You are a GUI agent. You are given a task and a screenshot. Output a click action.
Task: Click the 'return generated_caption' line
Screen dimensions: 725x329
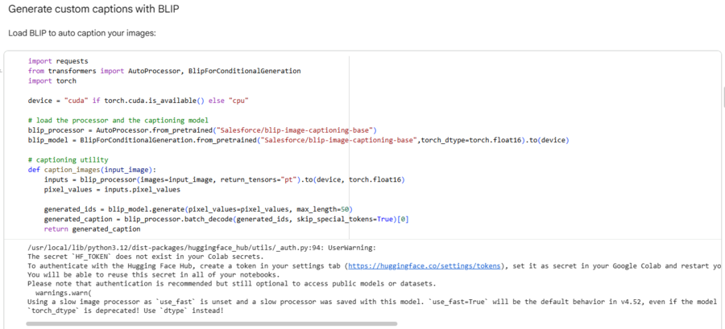click(x=93, y=228)
